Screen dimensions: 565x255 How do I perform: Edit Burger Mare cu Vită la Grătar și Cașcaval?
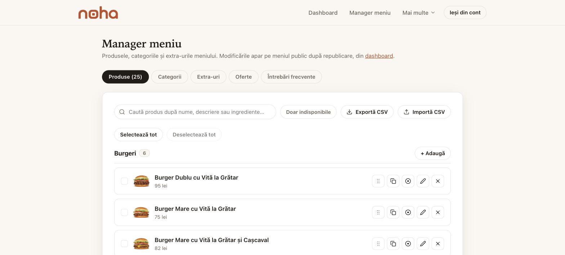coord(423,244)
